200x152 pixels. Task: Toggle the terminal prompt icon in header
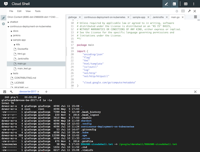click(174, 4)
